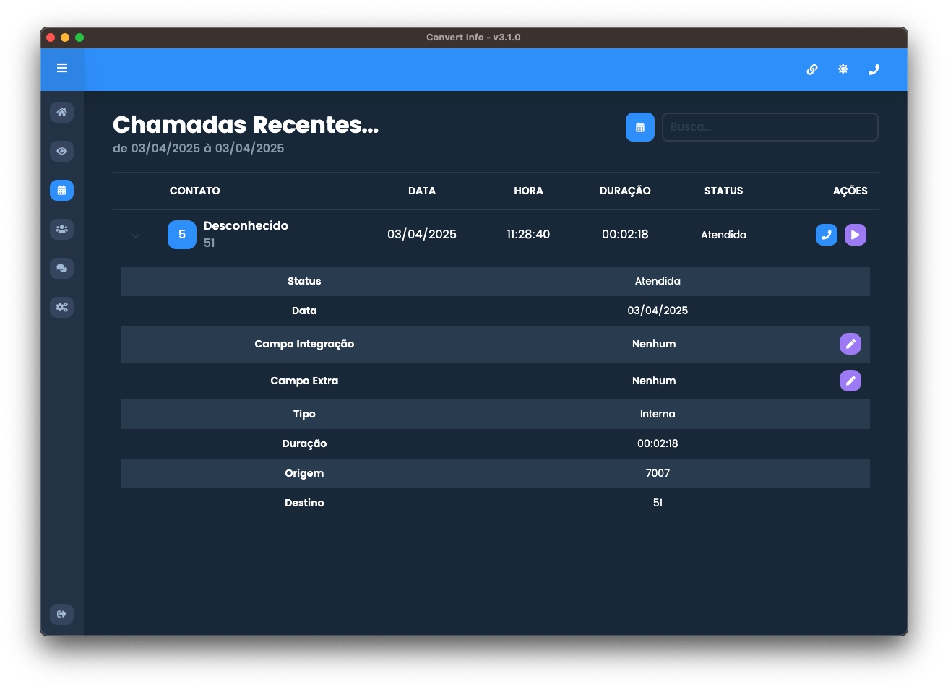Close the Convert Info window
The height and width of the screenshot is (689, 948).
pos(51,38)
